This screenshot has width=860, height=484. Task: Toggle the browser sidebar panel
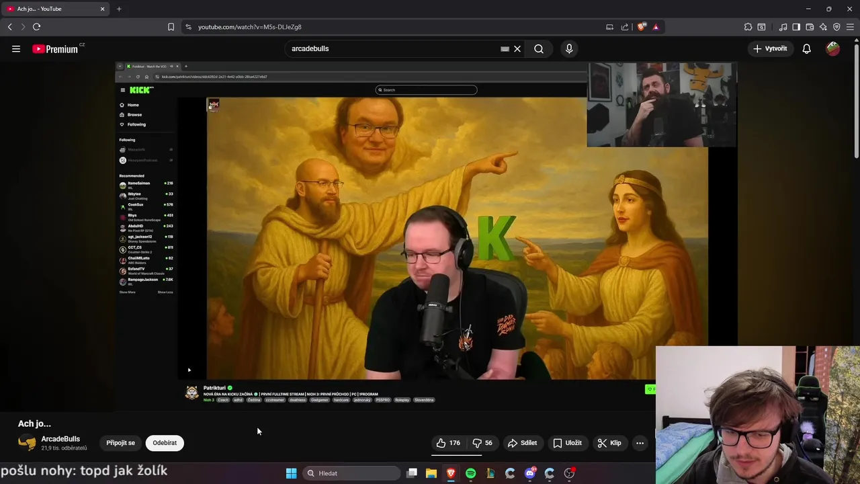click(796, 27)
